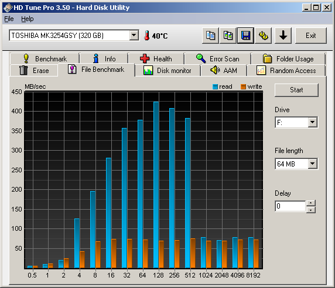Open the Error Scan tab

tap(218, 58)
